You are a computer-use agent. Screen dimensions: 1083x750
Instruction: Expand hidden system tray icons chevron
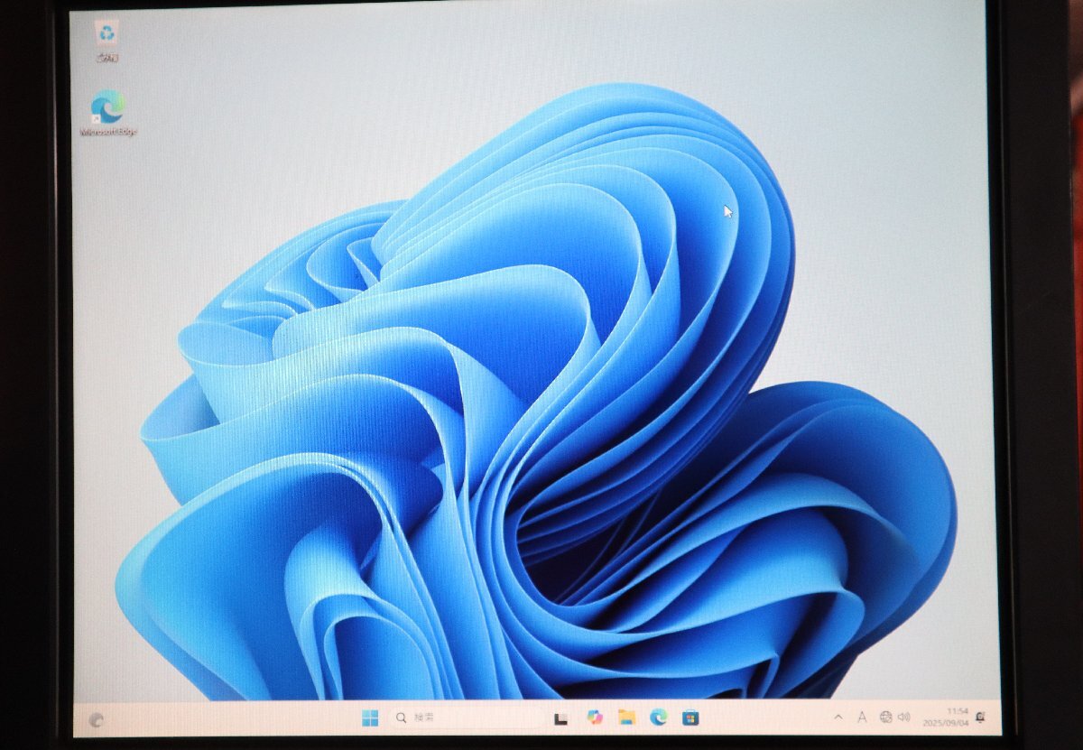click(838, 718)
